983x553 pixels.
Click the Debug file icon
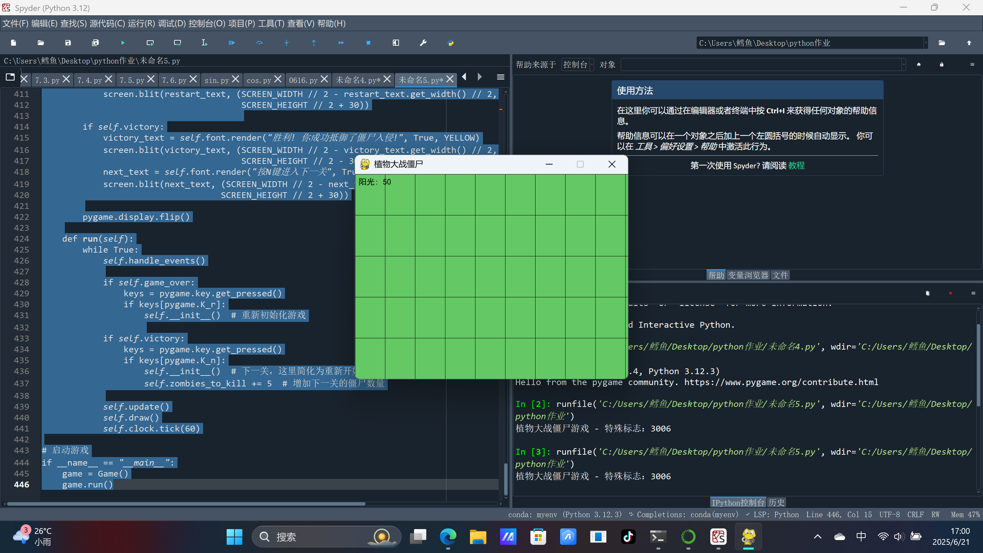click(x=232, y=43)
